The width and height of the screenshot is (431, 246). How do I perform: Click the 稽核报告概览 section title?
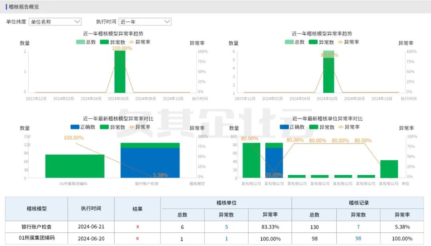pyautogui.click(x=24, y=7)
